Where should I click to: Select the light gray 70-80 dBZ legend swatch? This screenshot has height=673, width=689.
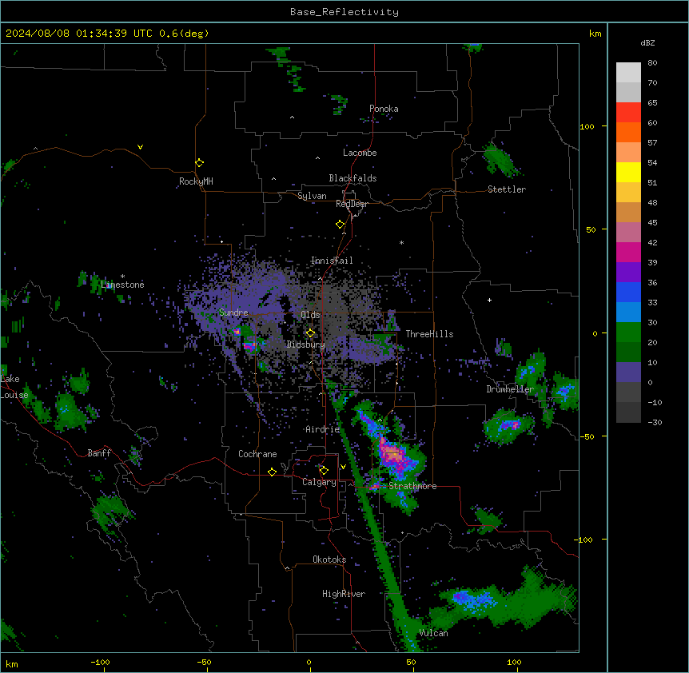(x=628, y=72)
